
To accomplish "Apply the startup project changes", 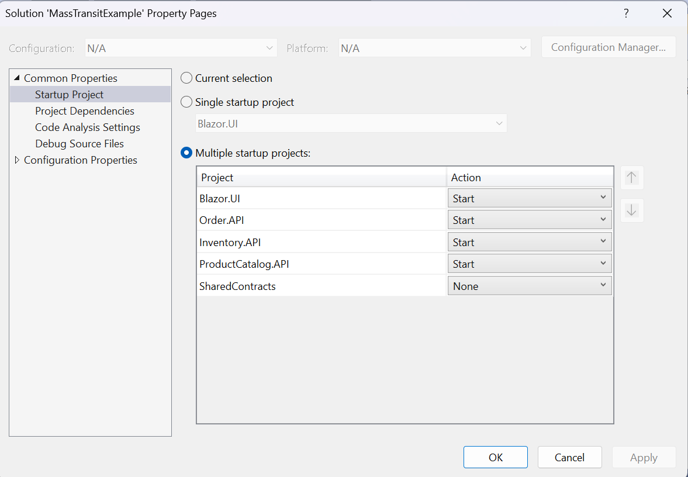I will (x=644, y=457).
